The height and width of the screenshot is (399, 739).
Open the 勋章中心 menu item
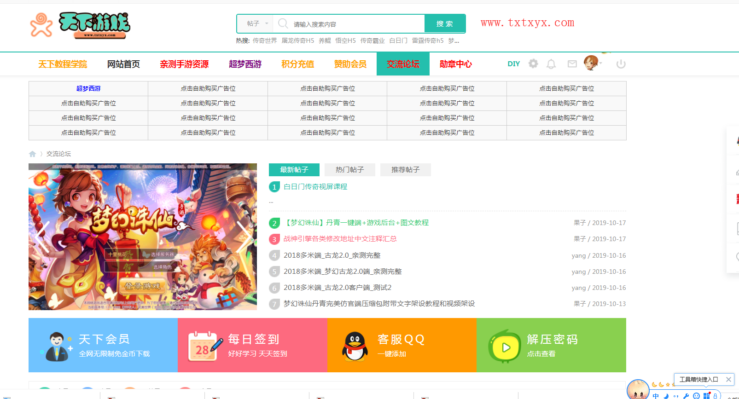point(456,64)
